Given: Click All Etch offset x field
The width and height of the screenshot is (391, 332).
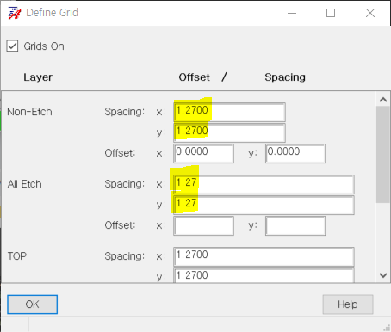Looking at the screenshot, I should 203,225.
